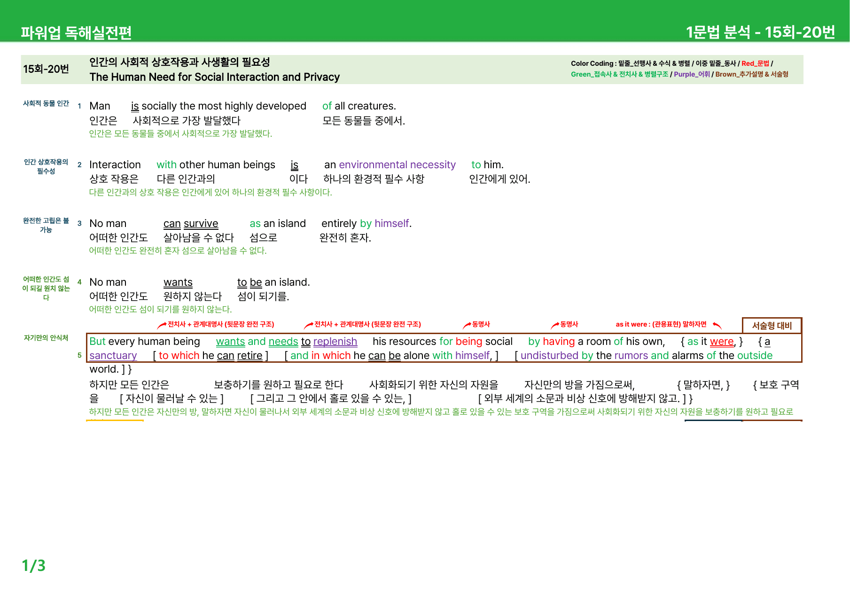Click the phrase 'to him.'
This screenshot has height=601, width=850.
click(x=487, y=165)
